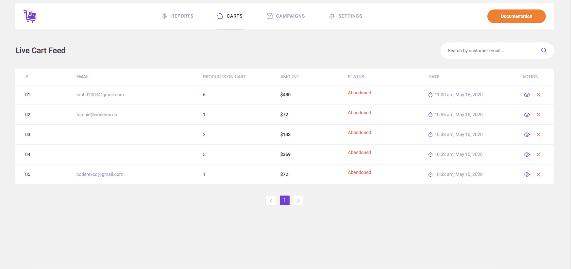The height and width of the screenshot is (269, 571).
Task: Go to the Settings tab
Action: pos(345,16)
